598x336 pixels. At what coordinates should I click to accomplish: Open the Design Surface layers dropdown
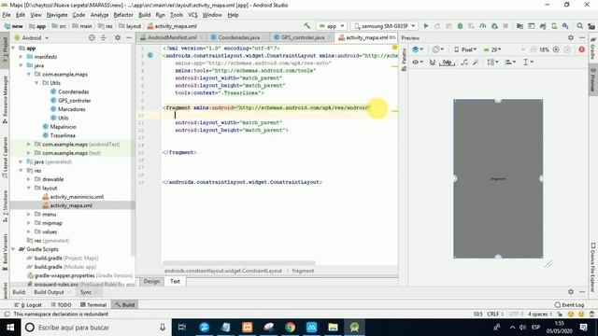(418, 49)
